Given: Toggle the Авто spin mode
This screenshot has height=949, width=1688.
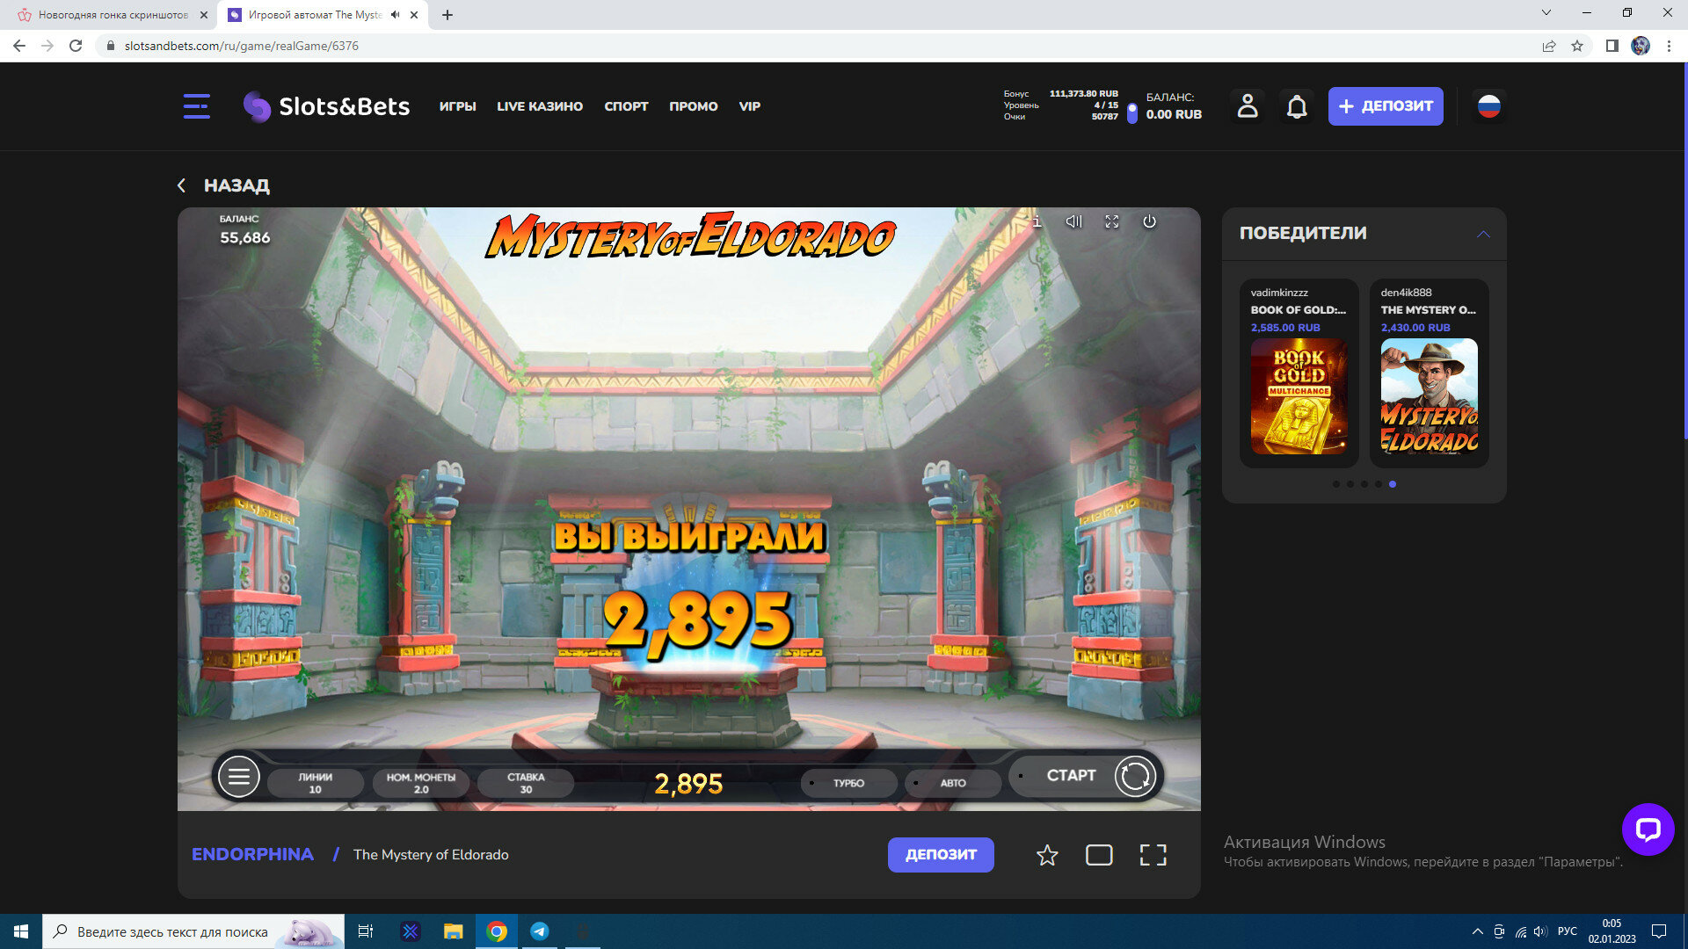Looking at the screenshot, I should [953, 783].
